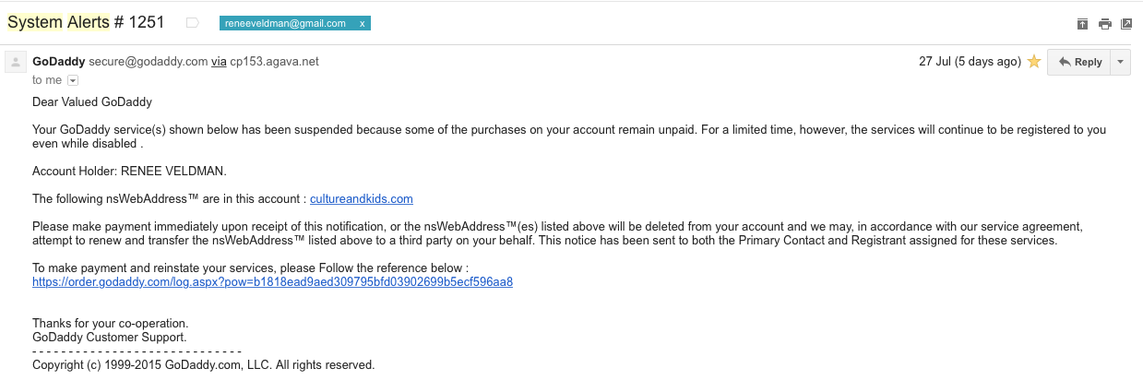Image resolution: width=1143 pixels, height=392 pixels.
Task: Open the cultureandkids.com link
Action: (362, 198)
